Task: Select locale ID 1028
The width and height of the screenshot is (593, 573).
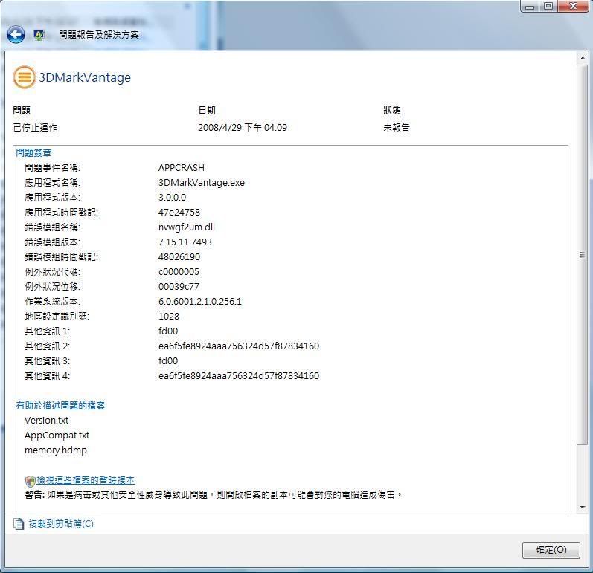Action: pyautogui.click(x=169, y=316)
